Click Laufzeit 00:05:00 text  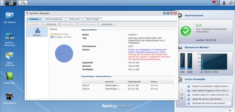coord(206,40)
